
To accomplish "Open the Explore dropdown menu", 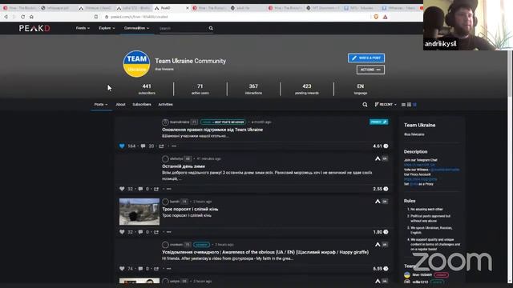I will [x=107, y=28].
